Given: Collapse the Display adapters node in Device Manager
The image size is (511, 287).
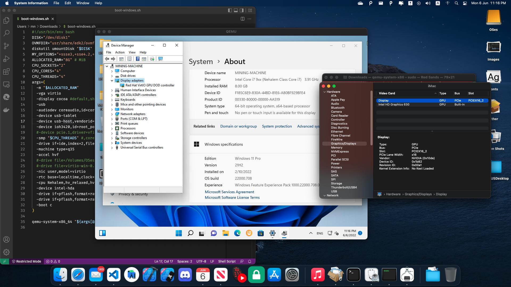Looking at the screenshot, I should click(x=112, y=81).
